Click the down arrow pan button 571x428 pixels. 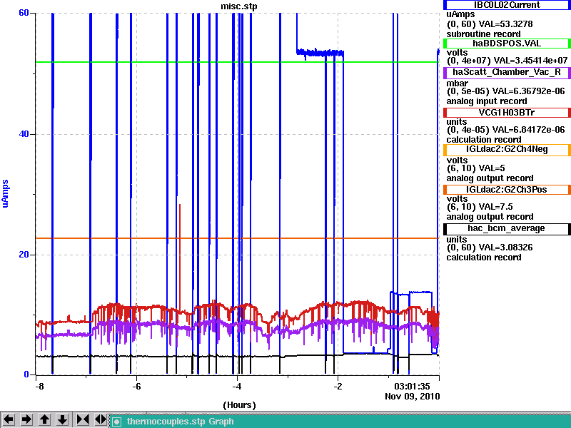(62, 419)
